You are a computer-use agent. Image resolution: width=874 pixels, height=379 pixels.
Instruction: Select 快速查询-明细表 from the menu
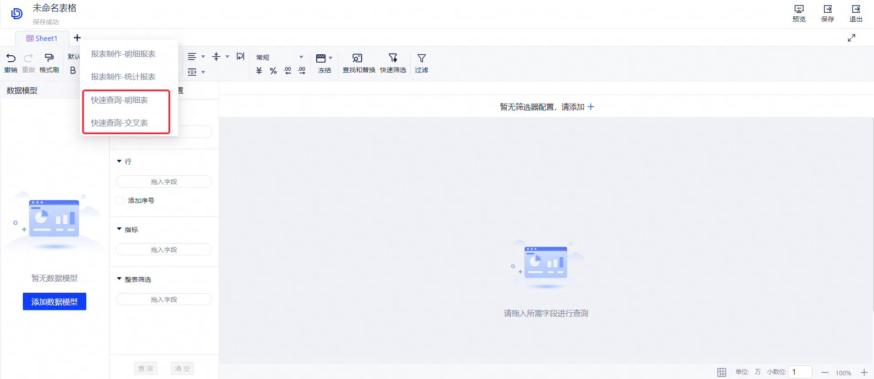(x=120, y=100)
